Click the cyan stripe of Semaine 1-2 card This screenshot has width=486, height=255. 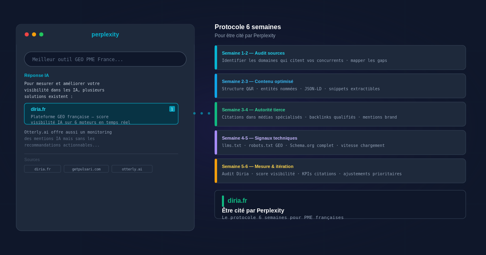(216, 57)
